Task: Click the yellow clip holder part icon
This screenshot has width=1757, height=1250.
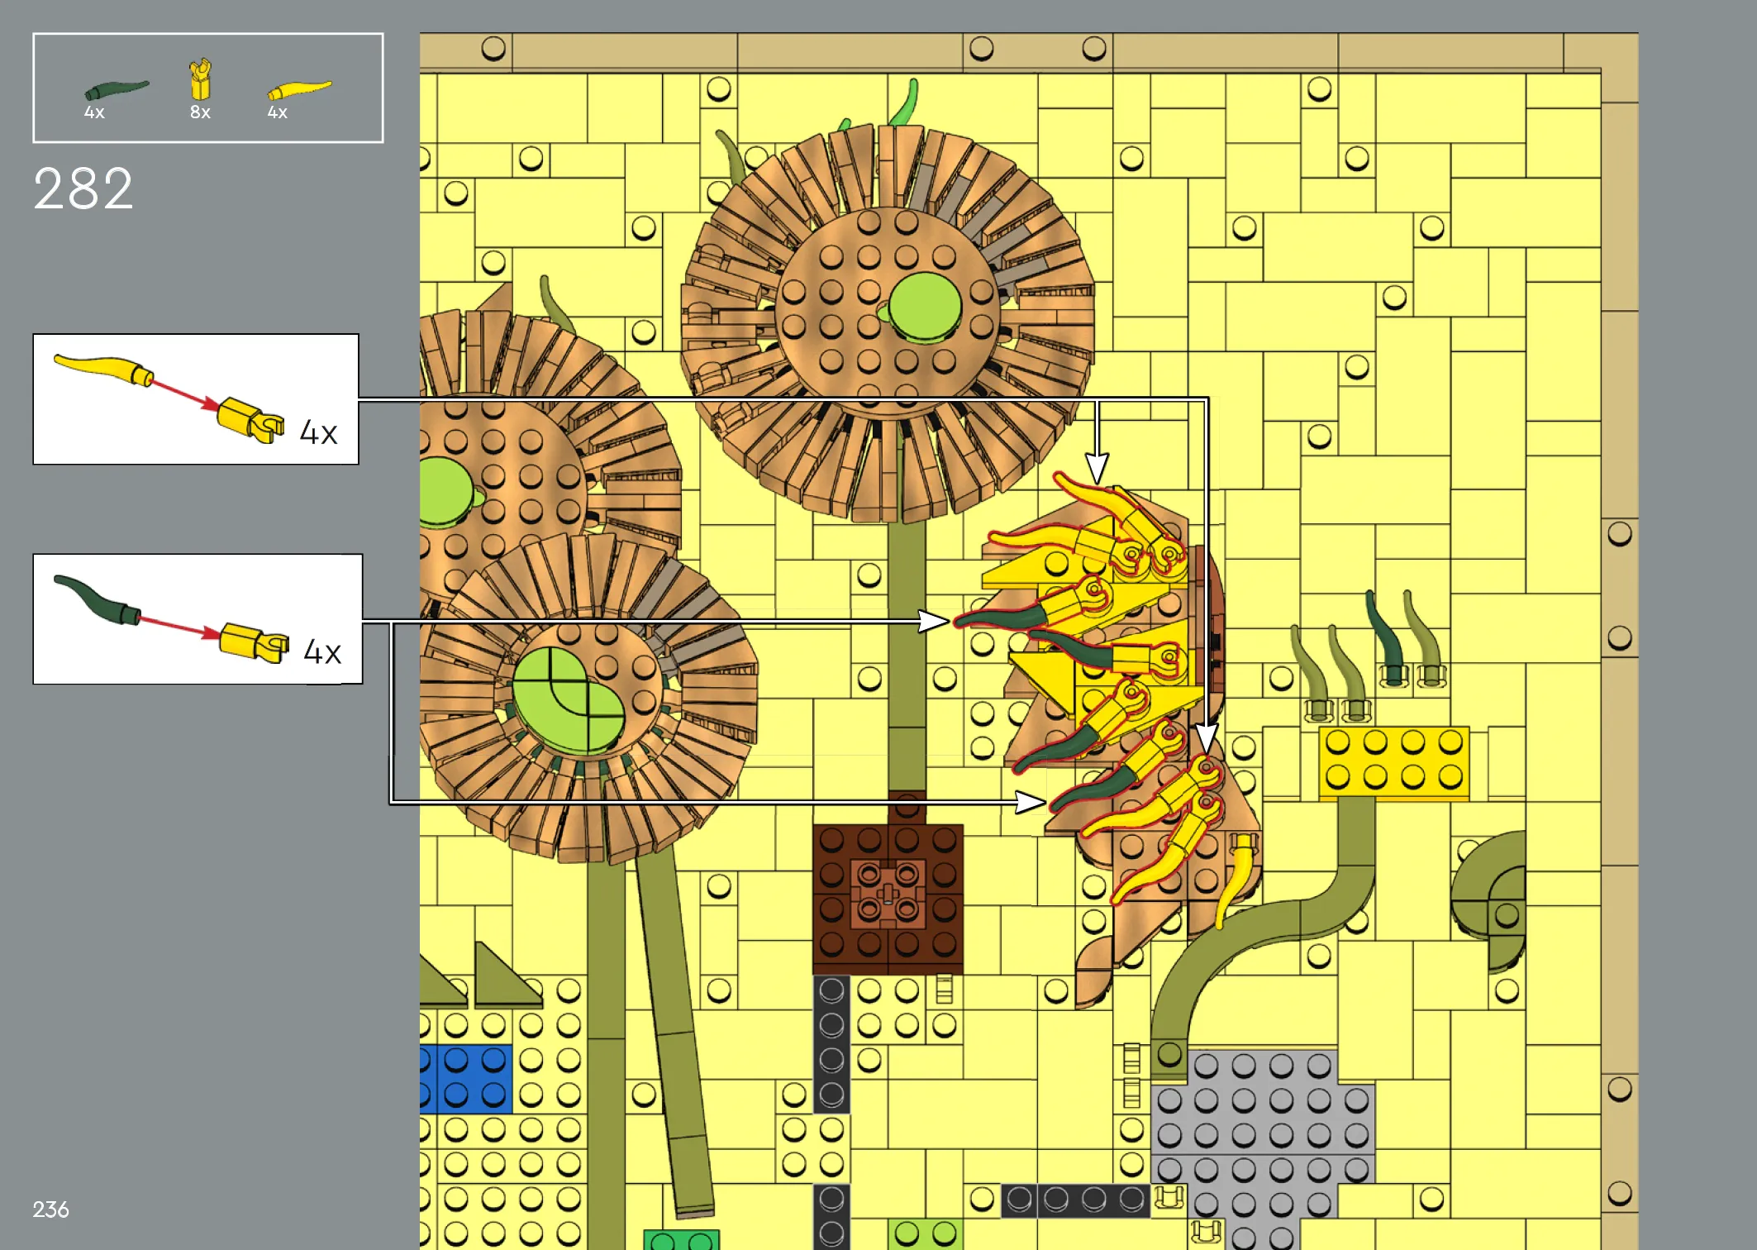Action: click(200, 79)
